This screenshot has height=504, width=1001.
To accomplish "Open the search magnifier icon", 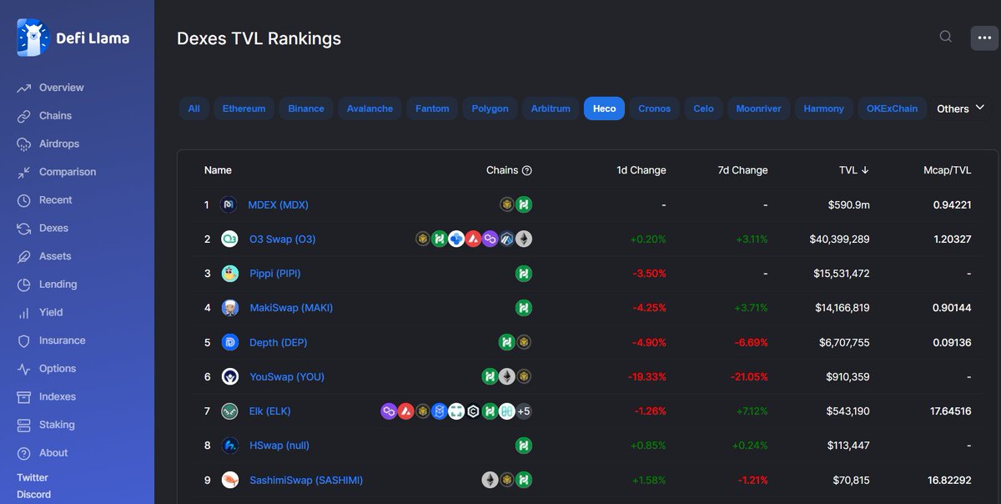I will (x=946, y=37).
